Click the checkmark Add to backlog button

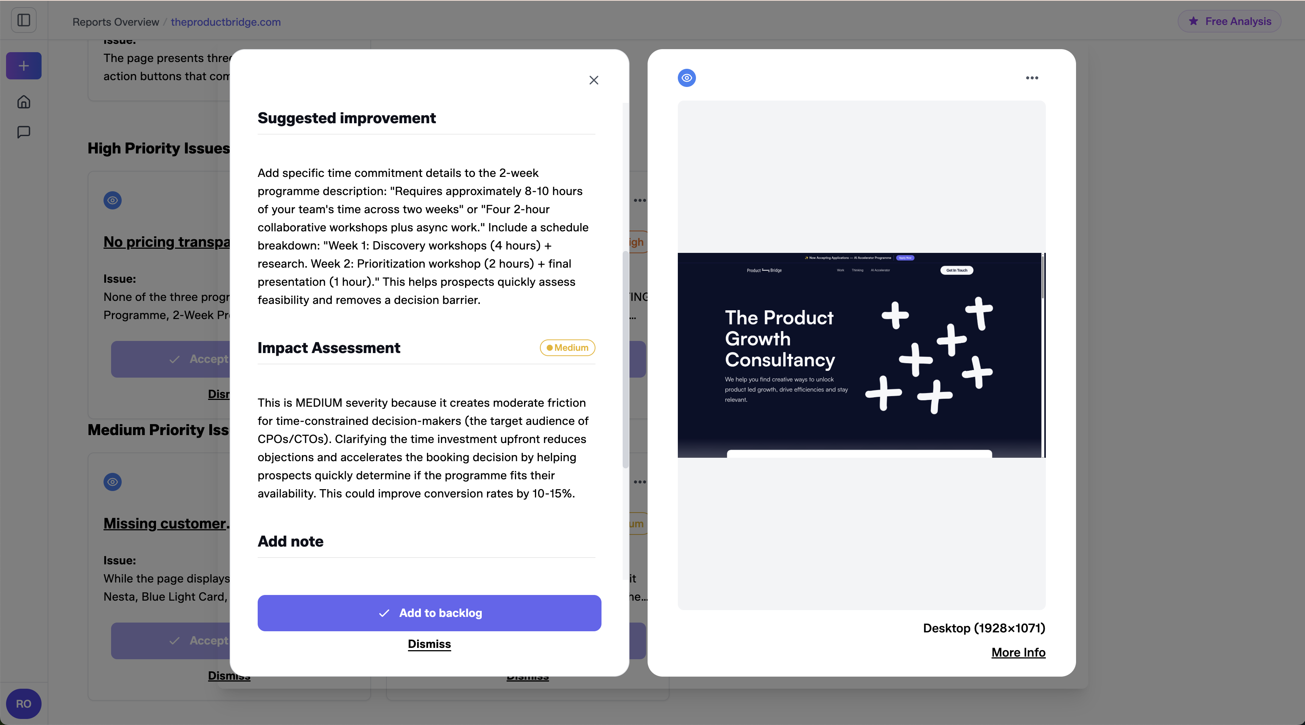point(429,613)
